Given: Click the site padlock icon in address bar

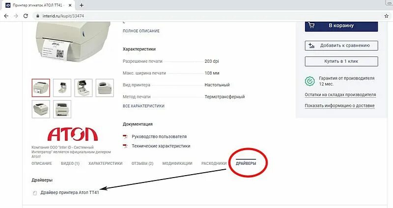Looking at the screenshot, I should point(38,16).
